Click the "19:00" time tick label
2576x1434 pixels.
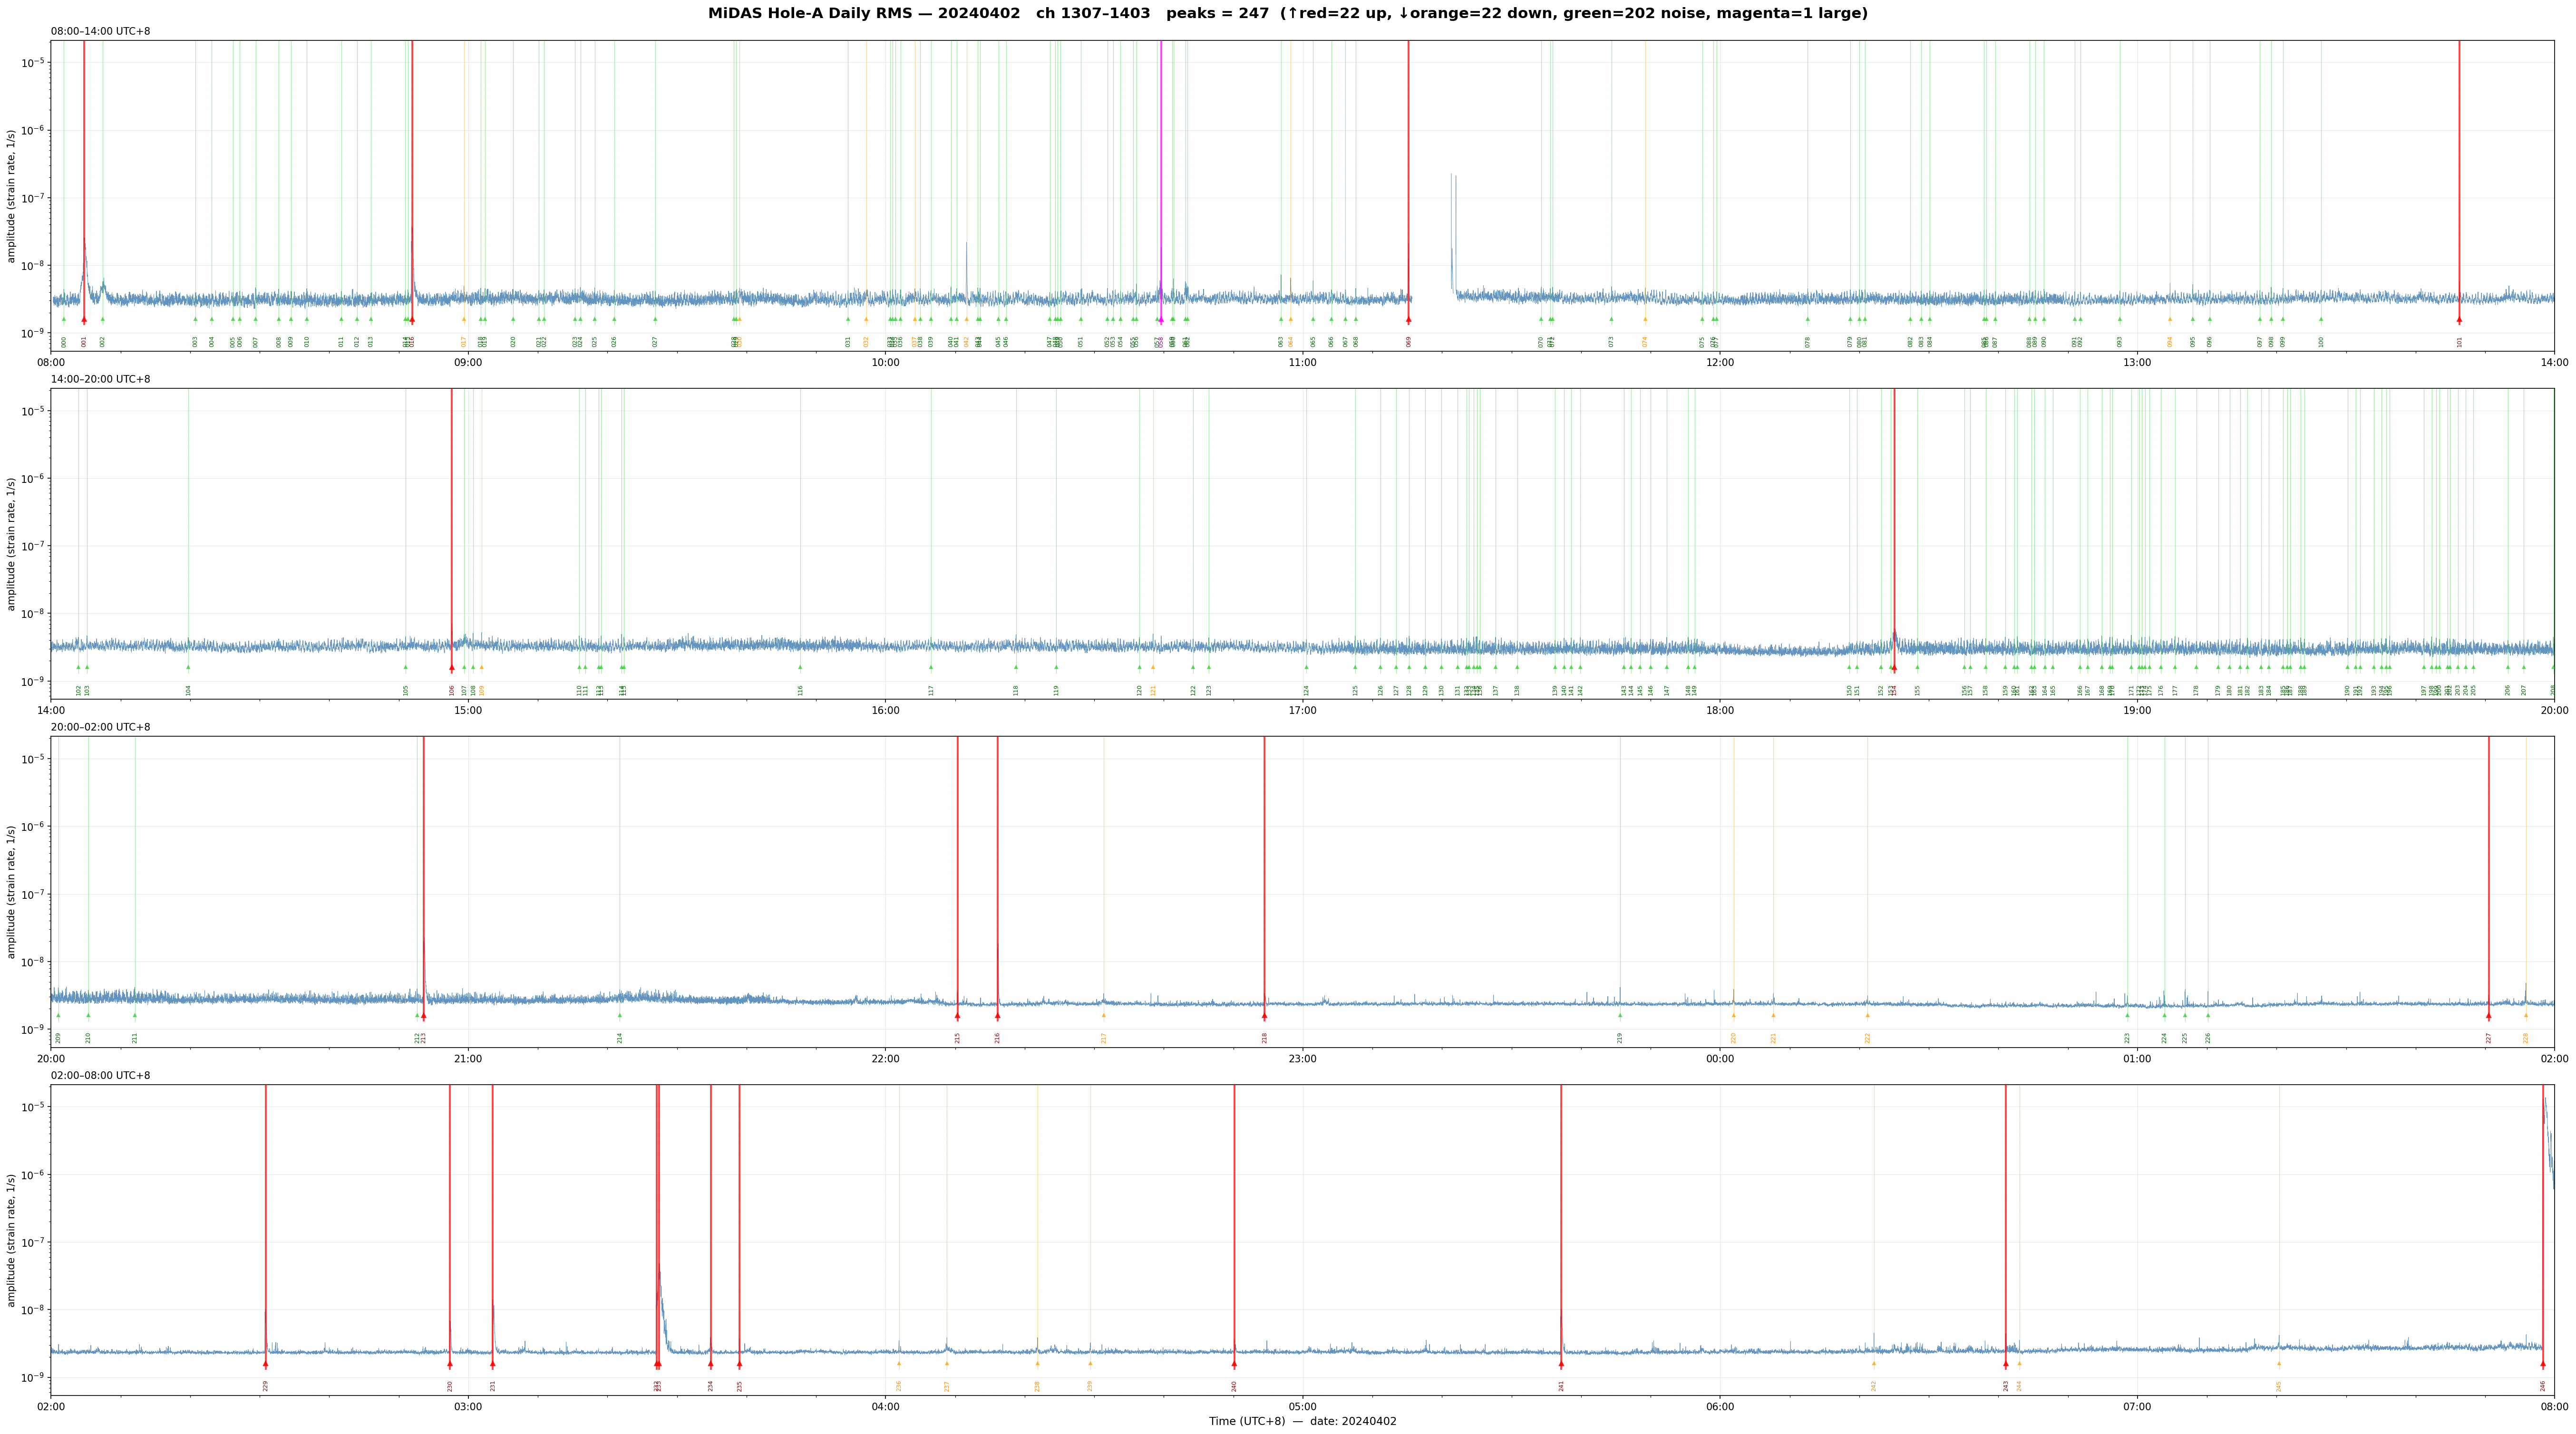click(2137, 711)
